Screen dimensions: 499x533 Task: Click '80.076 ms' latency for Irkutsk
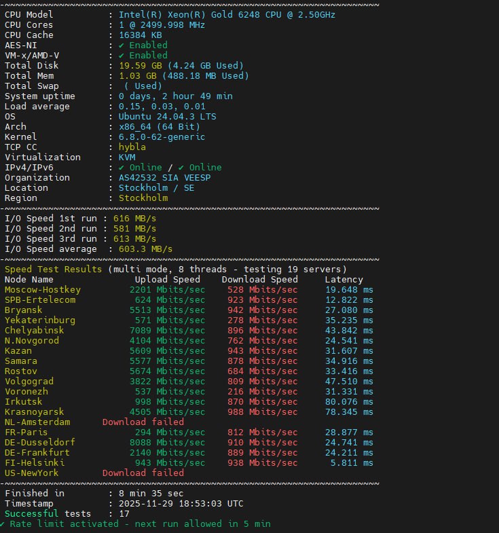(x=349, y=402)
